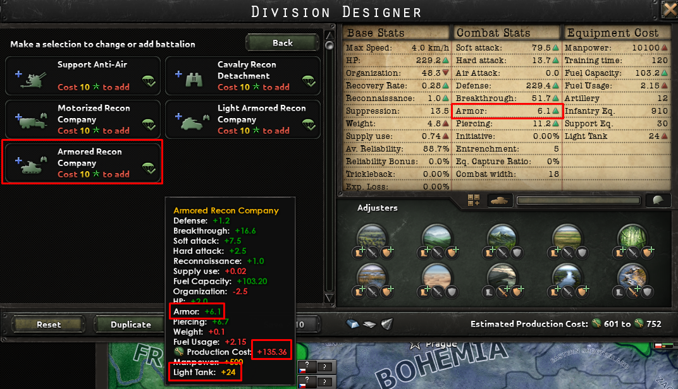Select the desert terrain adjuster

point(437,277)
